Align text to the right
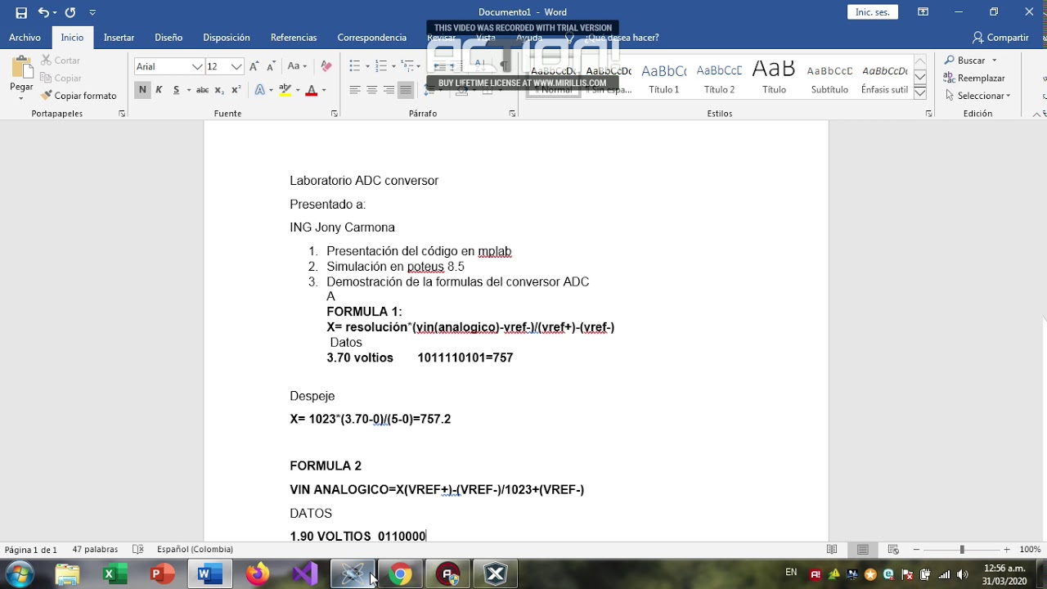Screen dimensions: 1047x589 pos(389,90)
